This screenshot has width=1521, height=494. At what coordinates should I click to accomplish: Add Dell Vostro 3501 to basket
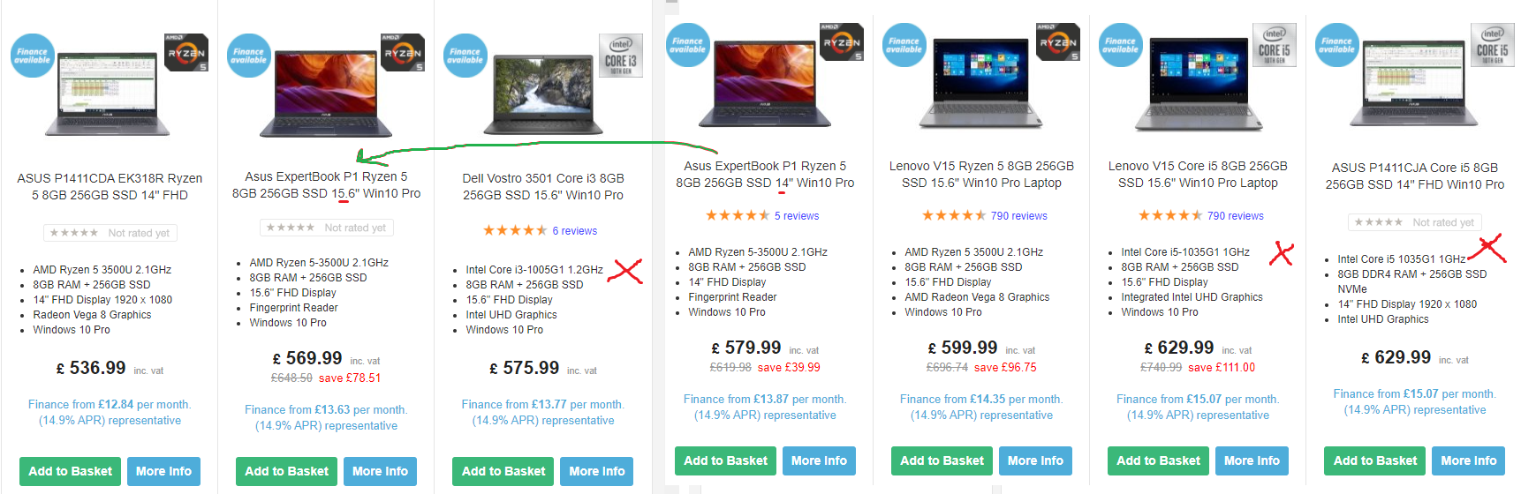503,471
